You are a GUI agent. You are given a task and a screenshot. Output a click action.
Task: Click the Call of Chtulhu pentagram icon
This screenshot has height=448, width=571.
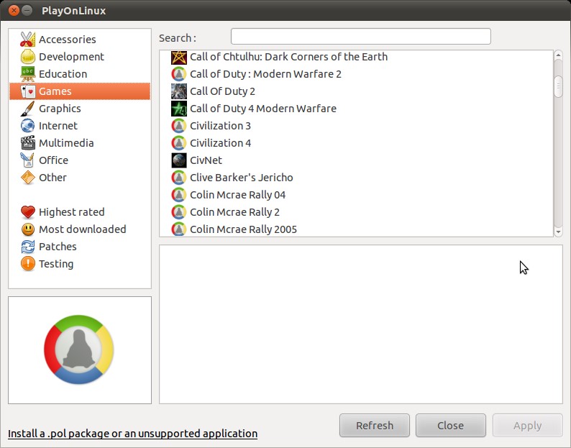click(x=179, y=57)
